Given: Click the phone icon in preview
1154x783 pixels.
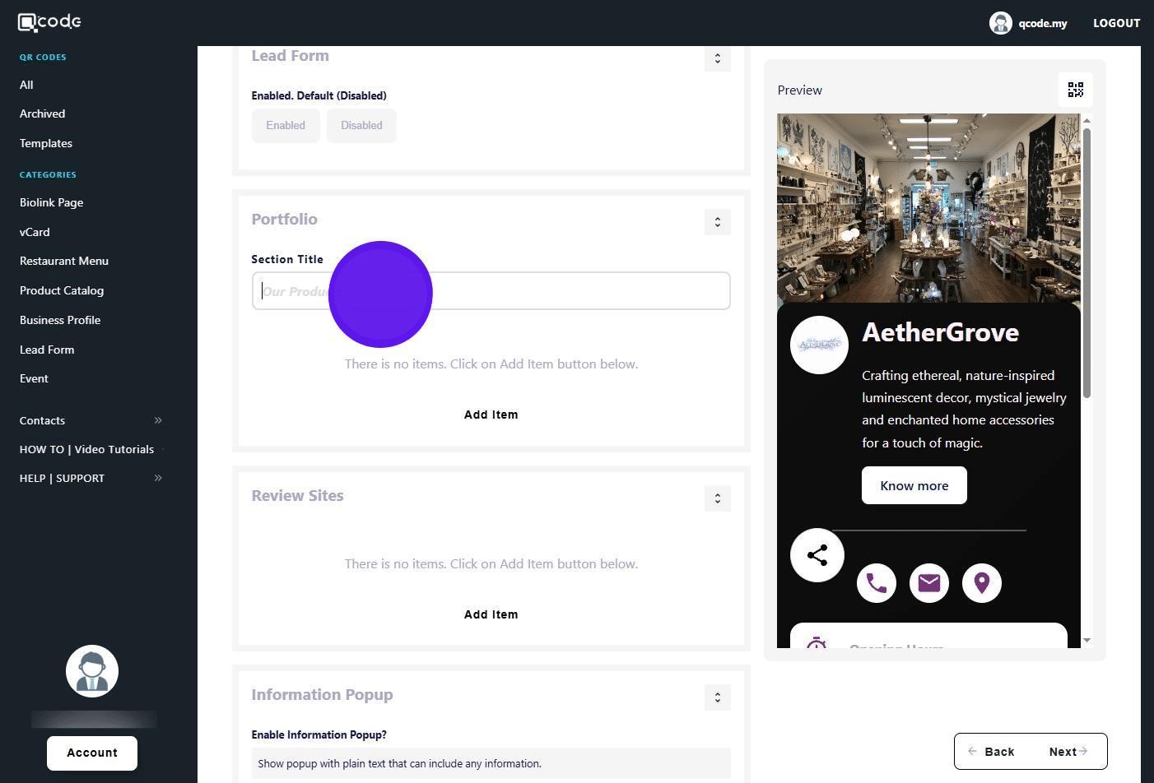Looking at the screenshot, I should click(876, 583).
